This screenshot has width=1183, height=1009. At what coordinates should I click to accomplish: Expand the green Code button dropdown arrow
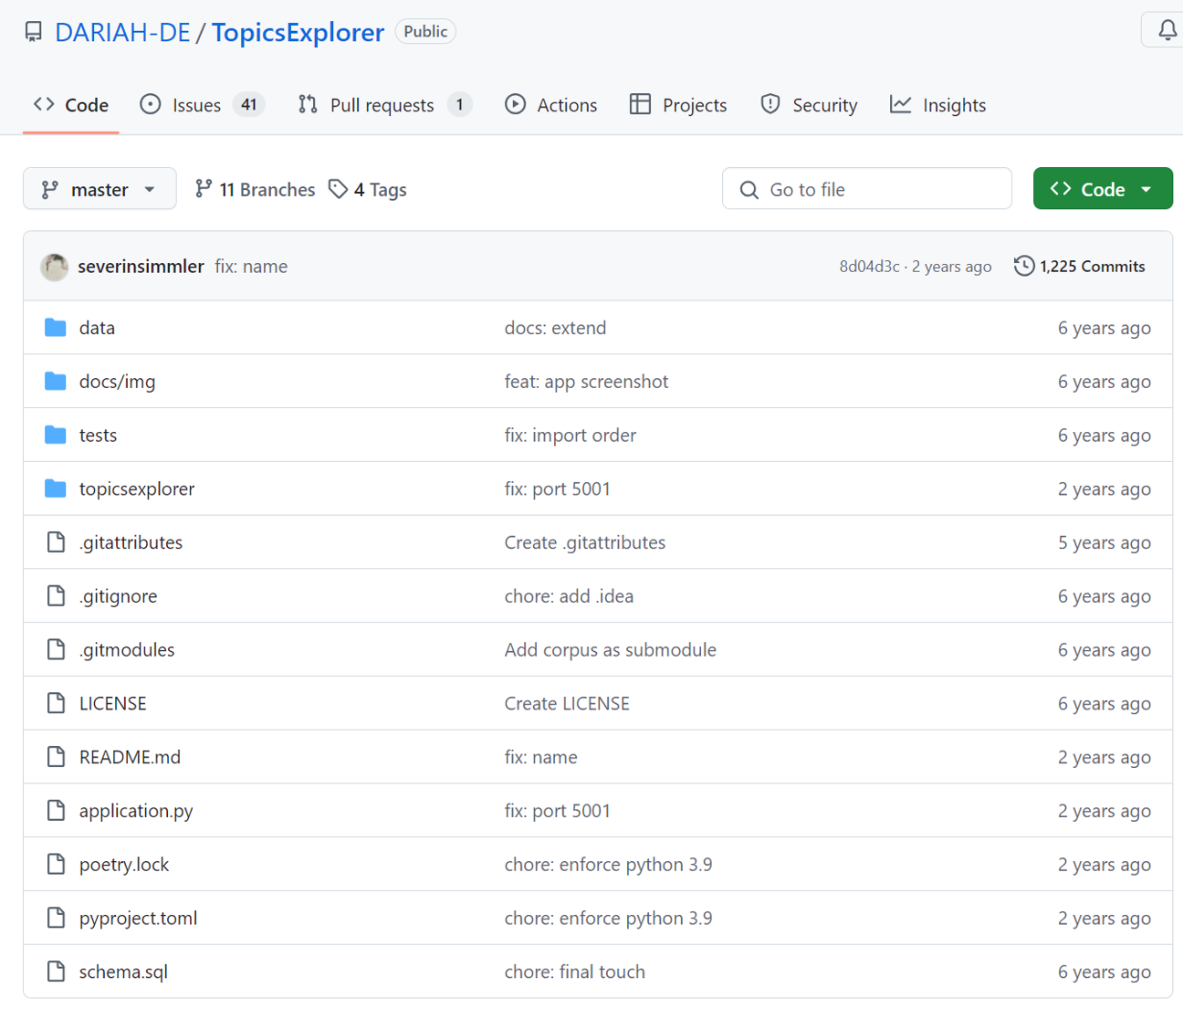(x=1146, y=189)
